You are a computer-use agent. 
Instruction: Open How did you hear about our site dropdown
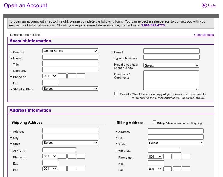point(171,65)
